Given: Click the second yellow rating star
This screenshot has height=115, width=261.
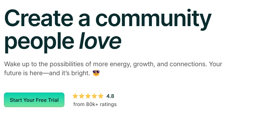Looking at the screenshot, I should tap(82, 96).
